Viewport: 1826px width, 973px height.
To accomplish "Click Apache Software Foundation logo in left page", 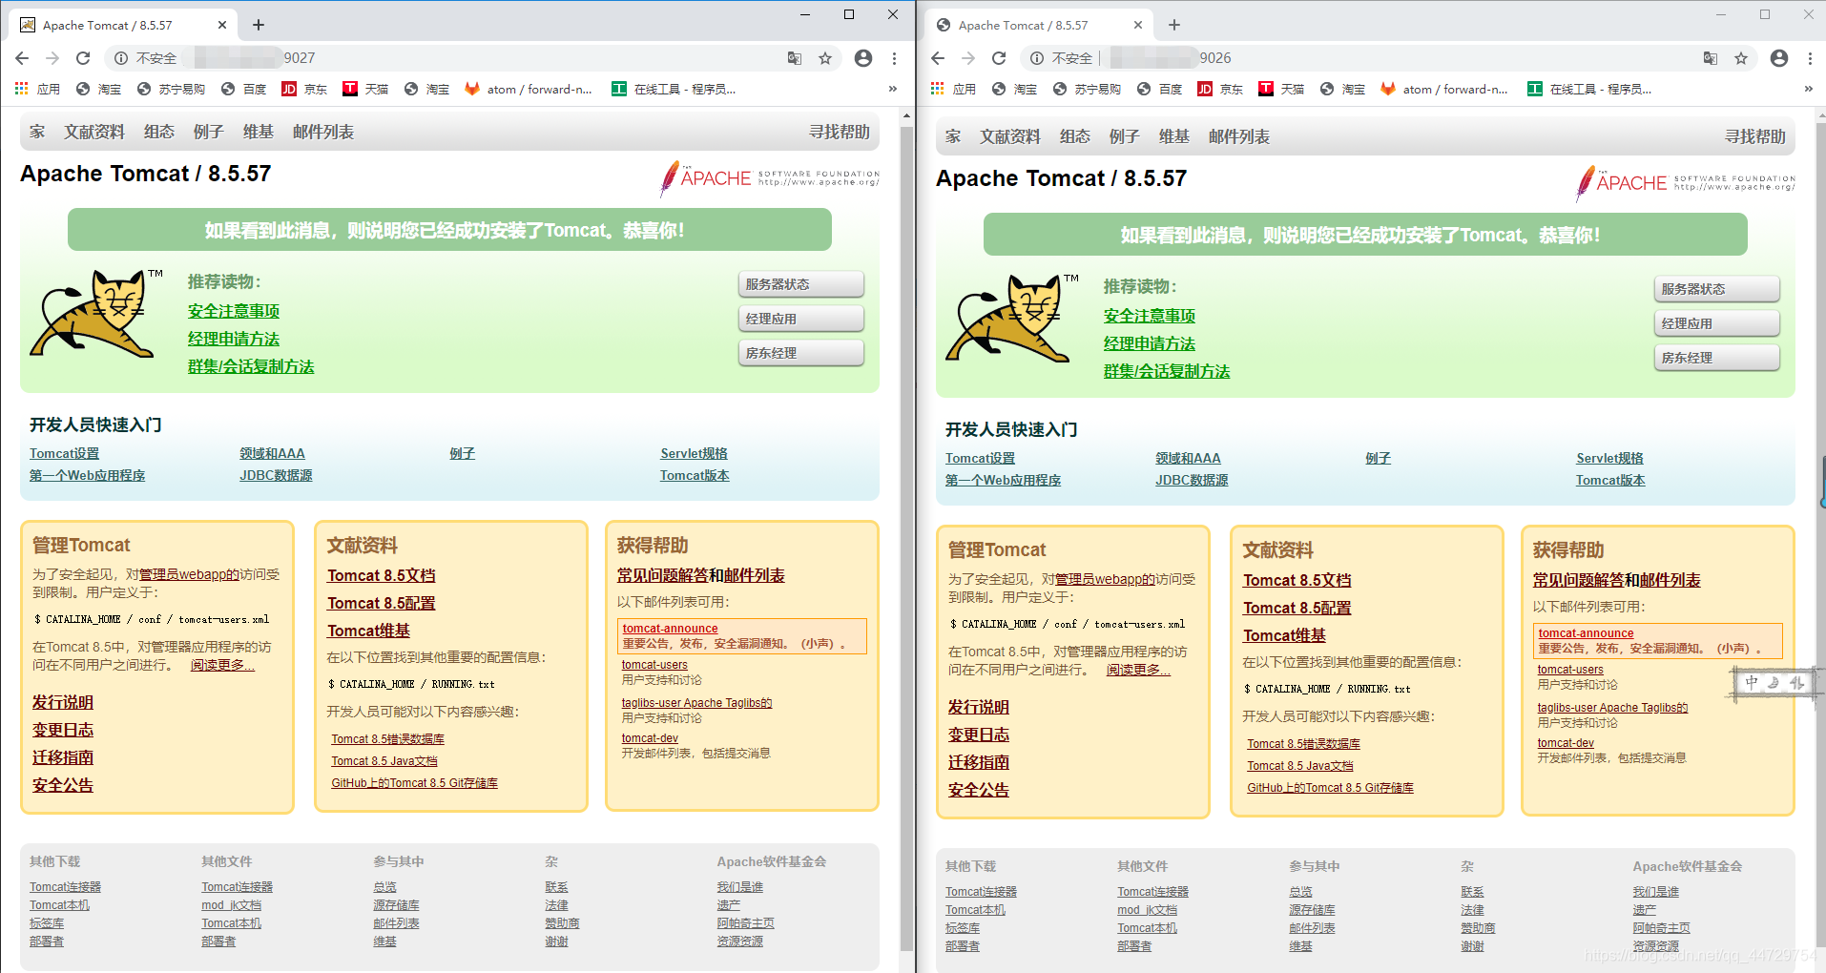I will point(770,178).
